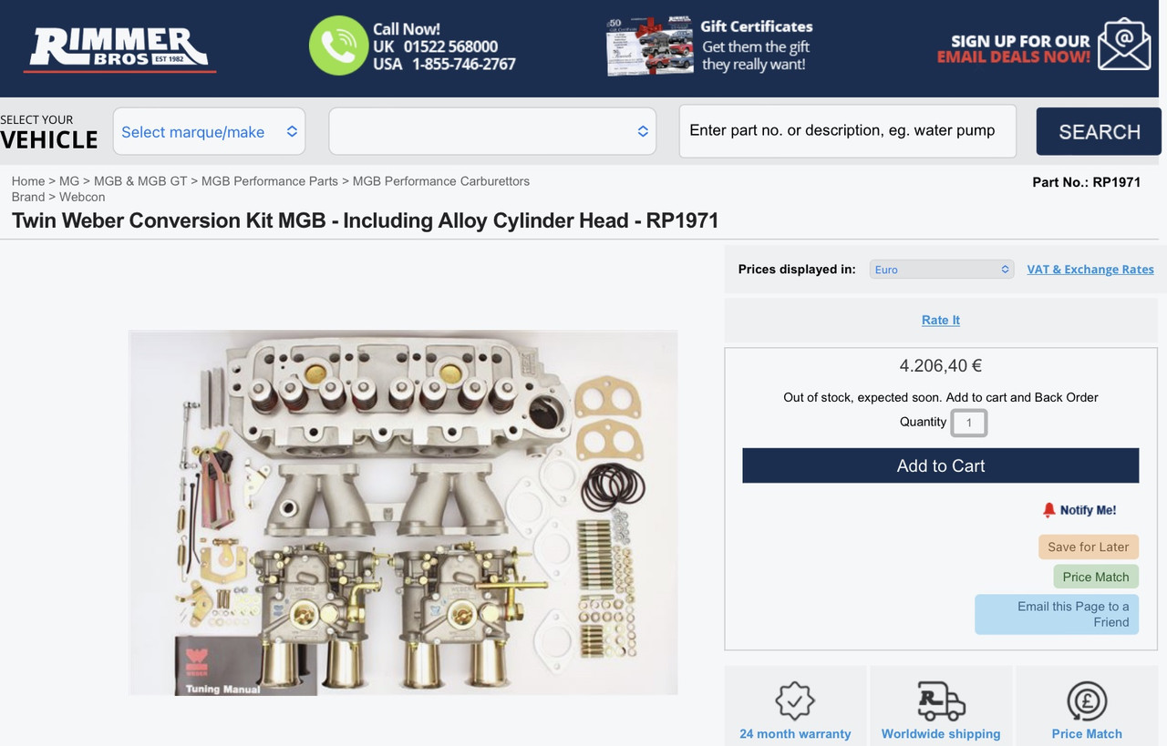The image size is (1167, 746).
Task: Click the SEARCH button
Action: tap(1099, 131)
